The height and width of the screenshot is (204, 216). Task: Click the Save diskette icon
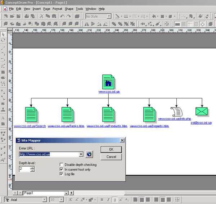(18, 17)
